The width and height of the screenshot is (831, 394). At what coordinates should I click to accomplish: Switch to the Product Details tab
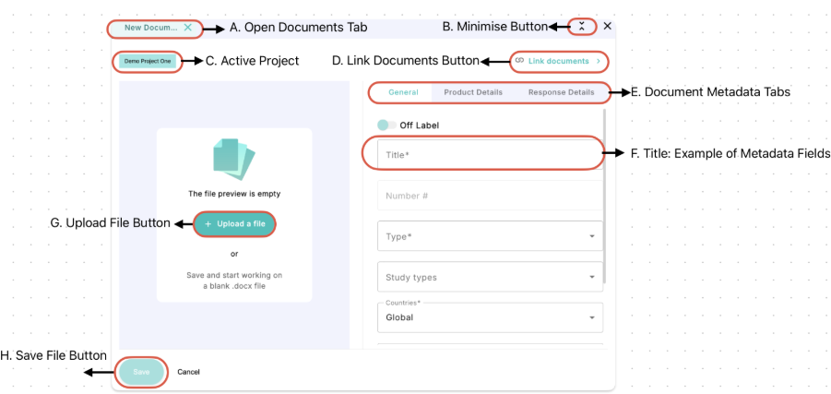click(x=473, y=92)
